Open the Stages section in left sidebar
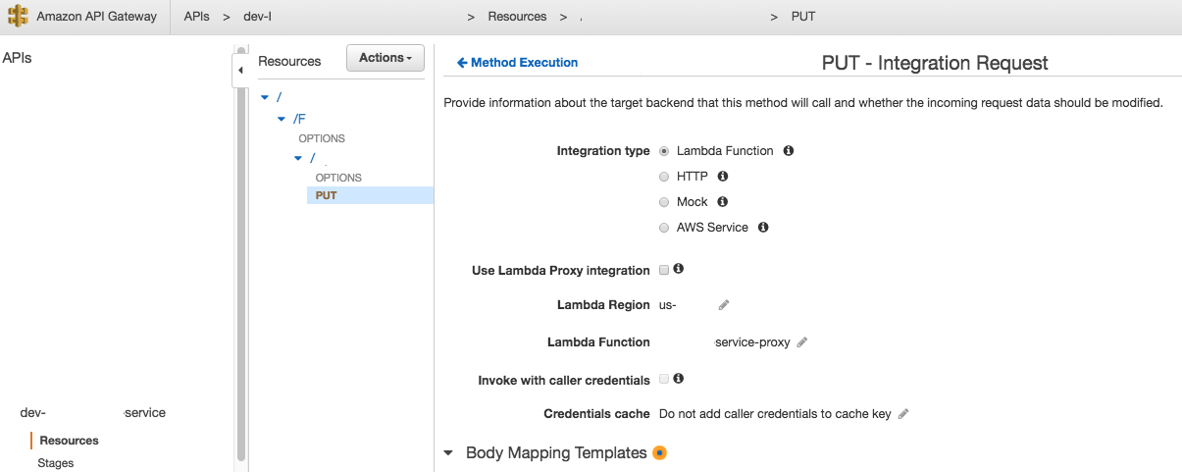 56,463
